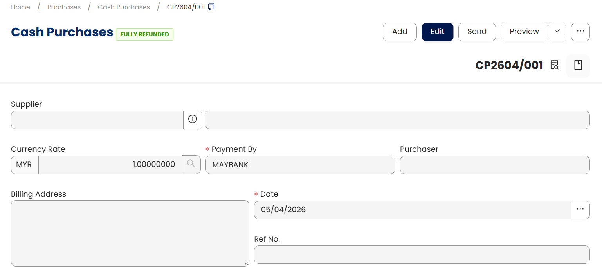This screenshot has width=602, height=267.
Task: Click the Preview button
Action: pyautogui.click(x=524, y=32)
